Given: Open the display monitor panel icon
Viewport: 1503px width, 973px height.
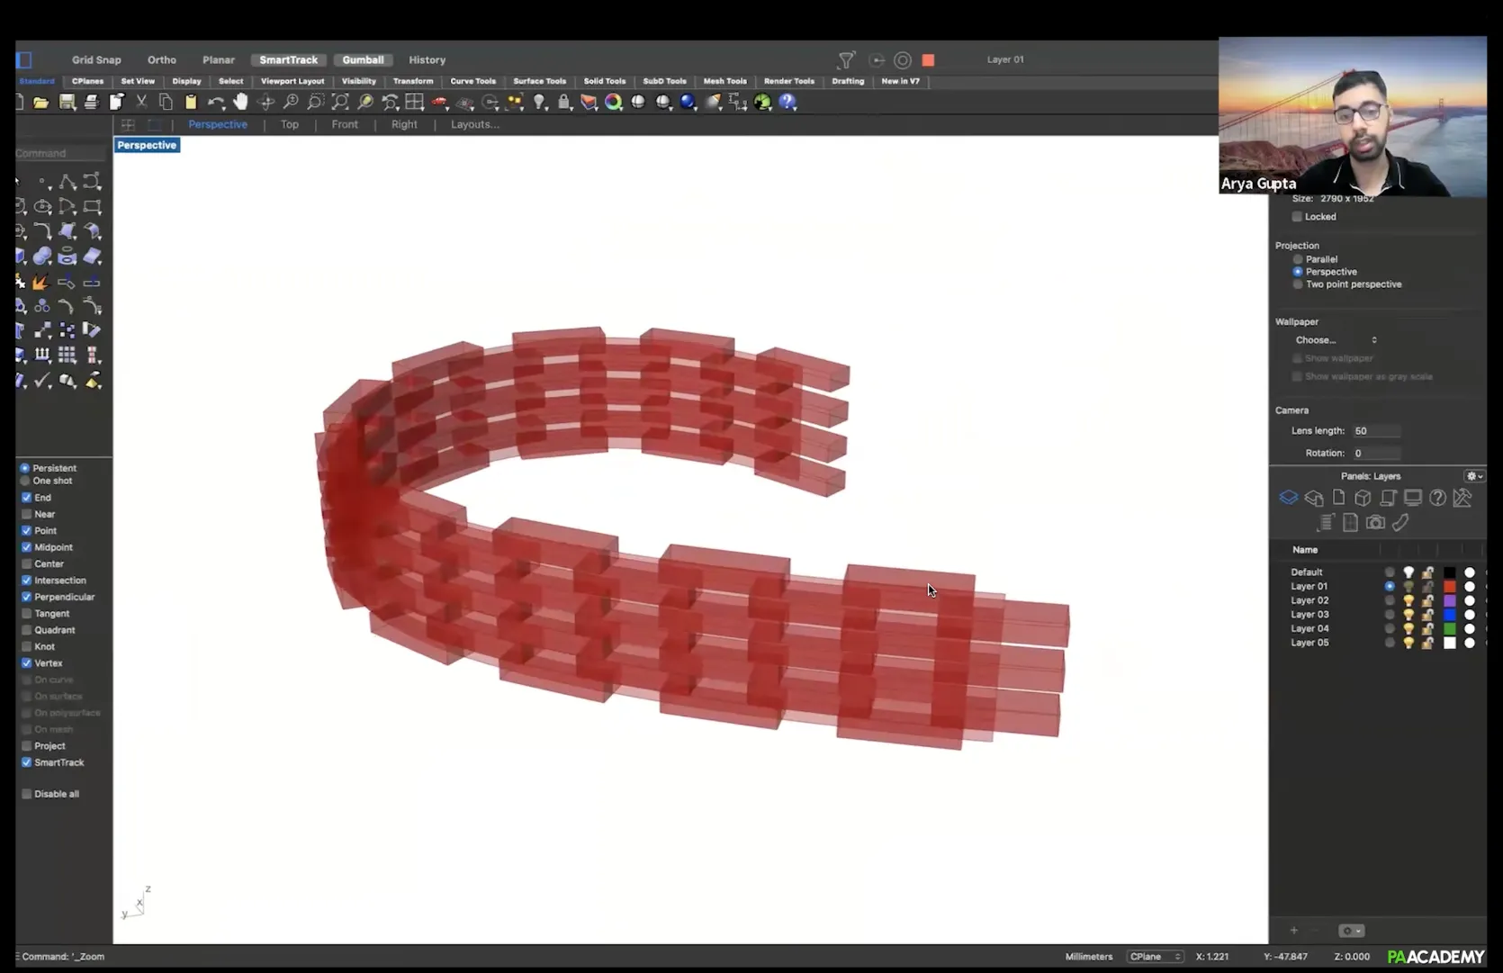Looking at the screenshot, I should point(1412,498).
